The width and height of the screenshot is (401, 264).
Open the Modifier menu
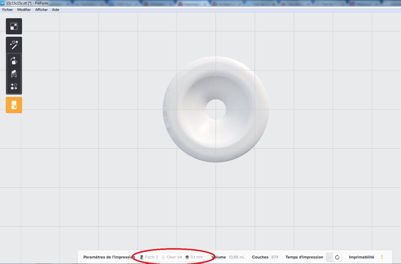tap(24, 10)
